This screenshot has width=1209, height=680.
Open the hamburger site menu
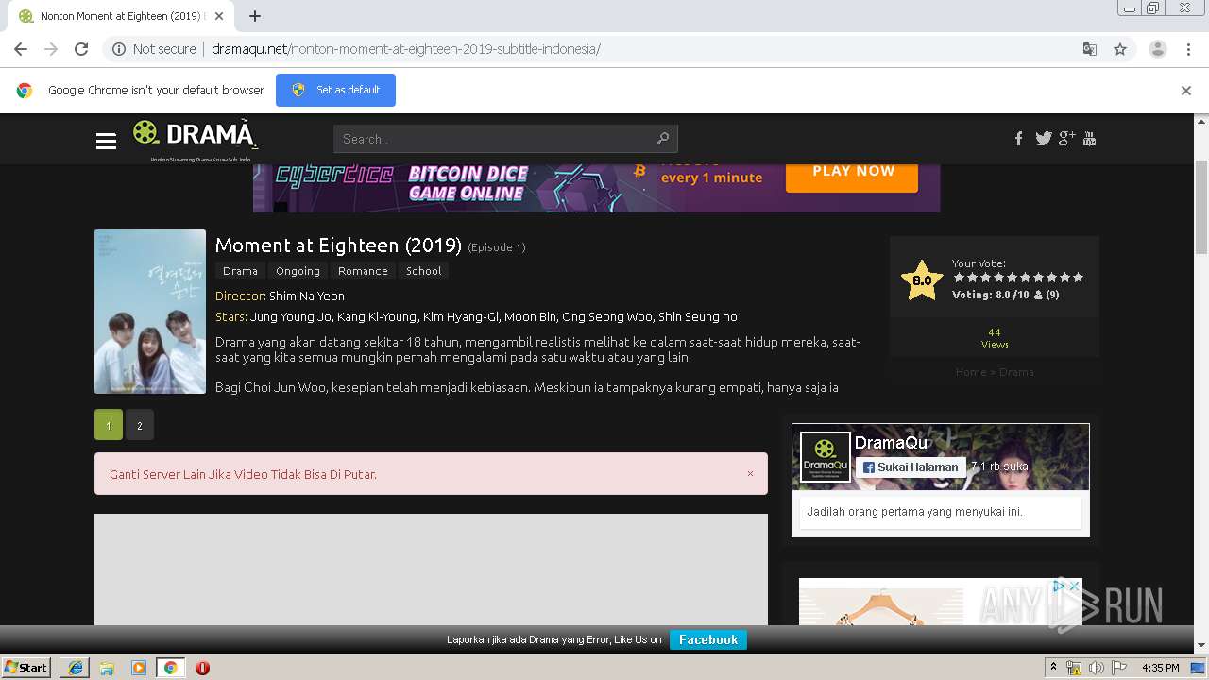[x=106, y=141]
